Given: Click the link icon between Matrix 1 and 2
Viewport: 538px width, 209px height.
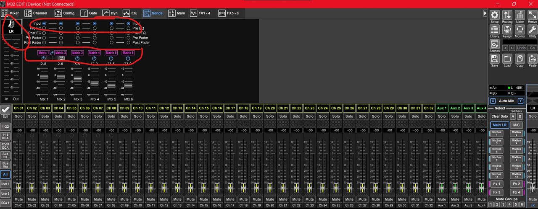Looking at the screenshot, I should pos(52,53).
